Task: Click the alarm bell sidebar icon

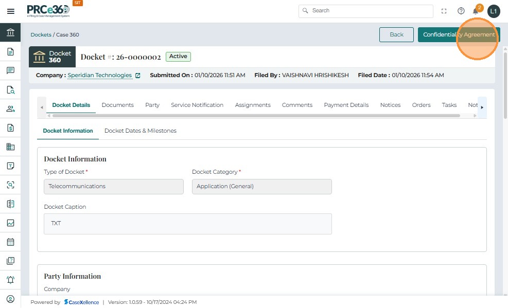Action: point(10,280)
